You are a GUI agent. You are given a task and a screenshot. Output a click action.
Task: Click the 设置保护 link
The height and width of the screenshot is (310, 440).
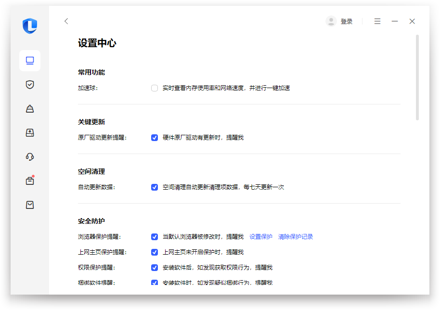click(261, 237)
